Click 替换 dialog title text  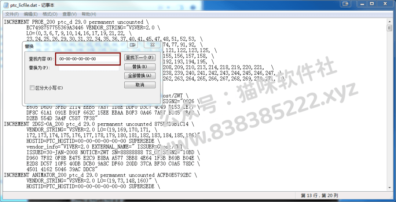tap(29, 46)
